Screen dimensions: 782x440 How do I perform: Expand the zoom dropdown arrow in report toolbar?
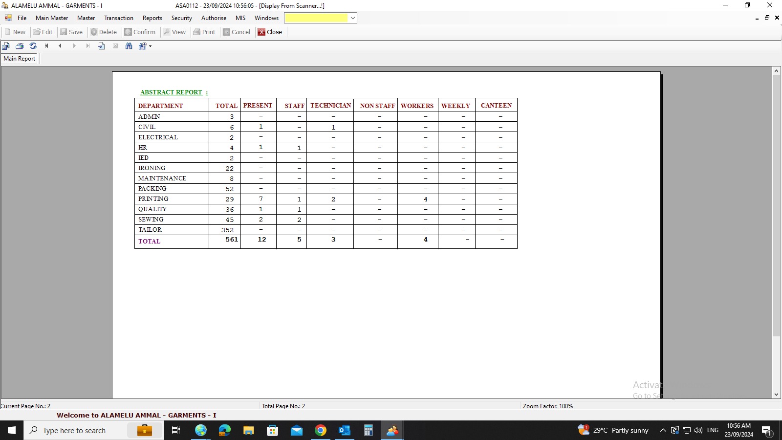[151, 46]
